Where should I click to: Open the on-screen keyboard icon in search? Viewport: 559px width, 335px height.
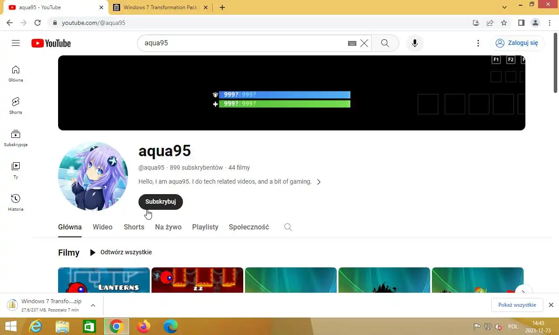(x=352, y=43)
